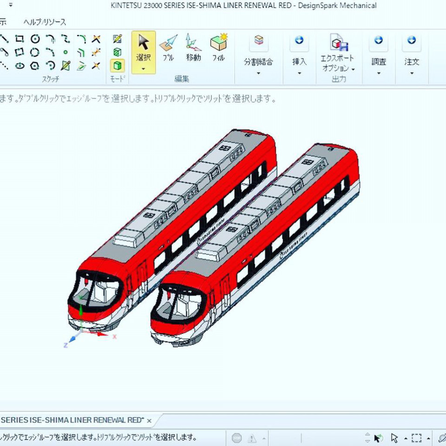Screen dimensions: 446x446
Task: Open the ヘルプ/リソース ribbon tab
Action: tap(45, 22)
